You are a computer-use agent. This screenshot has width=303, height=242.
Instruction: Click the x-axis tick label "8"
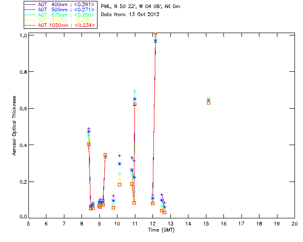tap(82, 224)
